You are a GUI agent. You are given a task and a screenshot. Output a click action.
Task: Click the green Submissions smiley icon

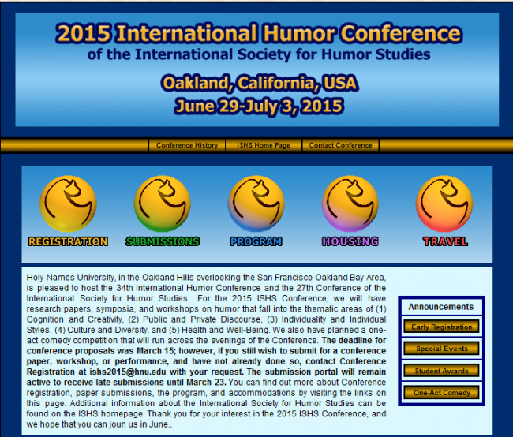coord(162,204)
